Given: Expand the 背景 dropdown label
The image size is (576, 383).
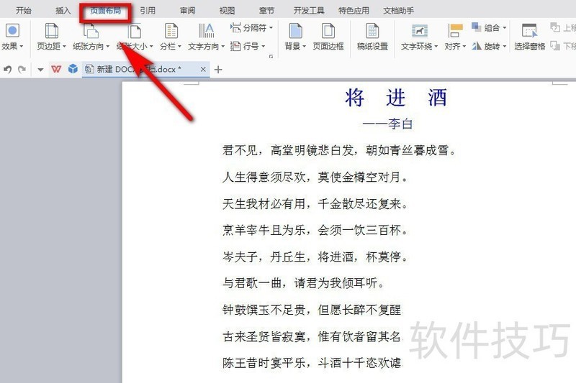Looking at the screenshot, I should click(295, 47).
